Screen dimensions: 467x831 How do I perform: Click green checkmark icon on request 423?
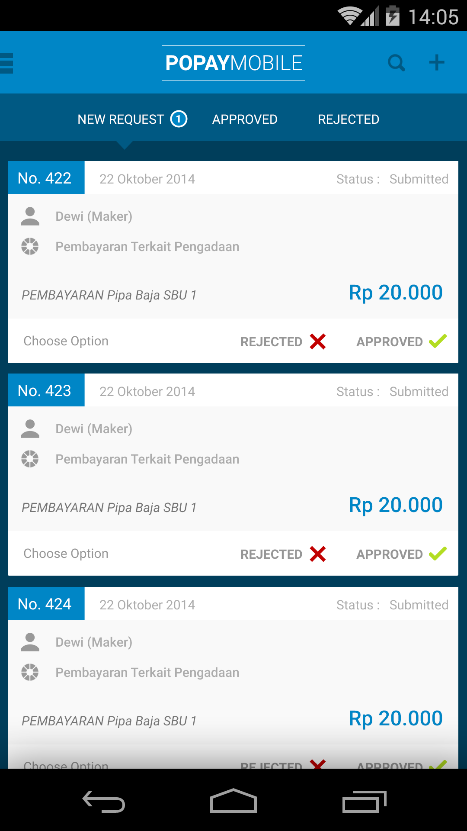438,554
